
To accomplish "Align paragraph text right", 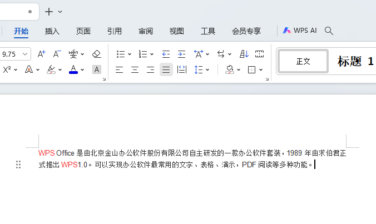I will [x=150, y=69].
